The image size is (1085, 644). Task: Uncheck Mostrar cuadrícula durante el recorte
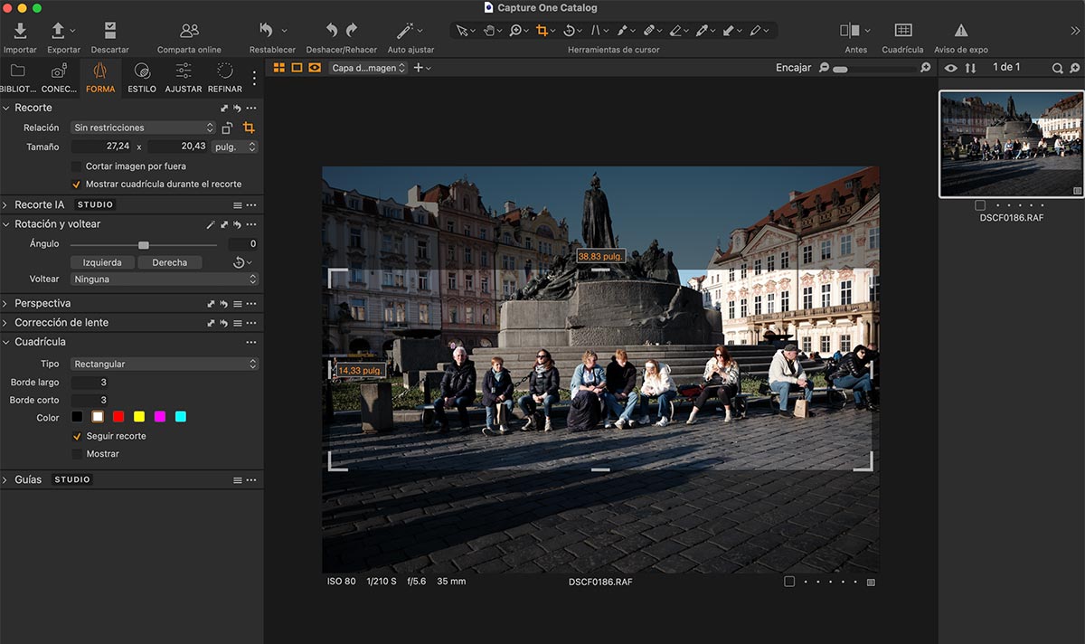(77, 184)
